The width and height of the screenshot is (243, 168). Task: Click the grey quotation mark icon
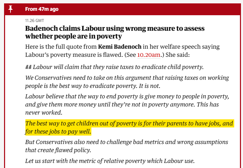[28, 67]
